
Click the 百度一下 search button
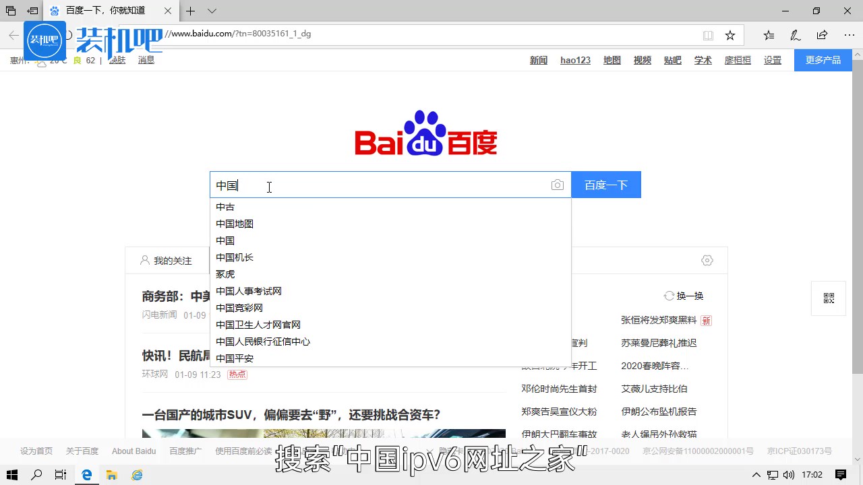point(605,185)
